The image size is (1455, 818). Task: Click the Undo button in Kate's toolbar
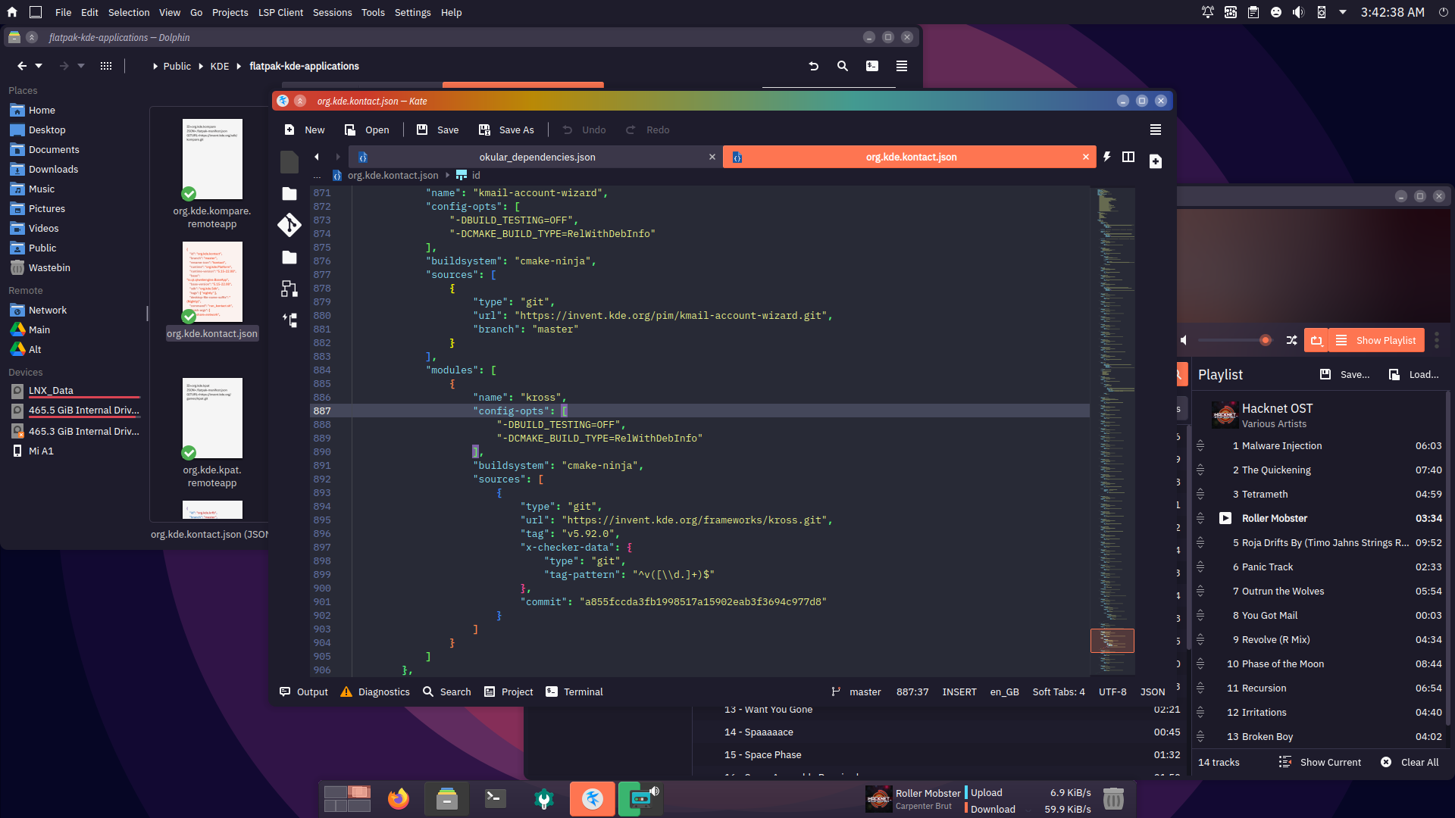click(x=583, y=130)
